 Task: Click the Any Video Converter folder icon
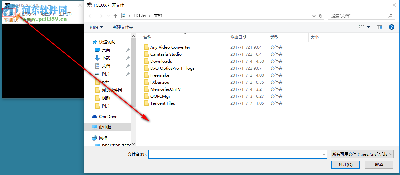[x=146, y=47]
